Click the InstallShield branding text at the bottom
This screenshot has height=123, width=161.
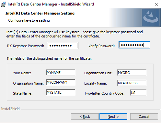pos(10,109)
